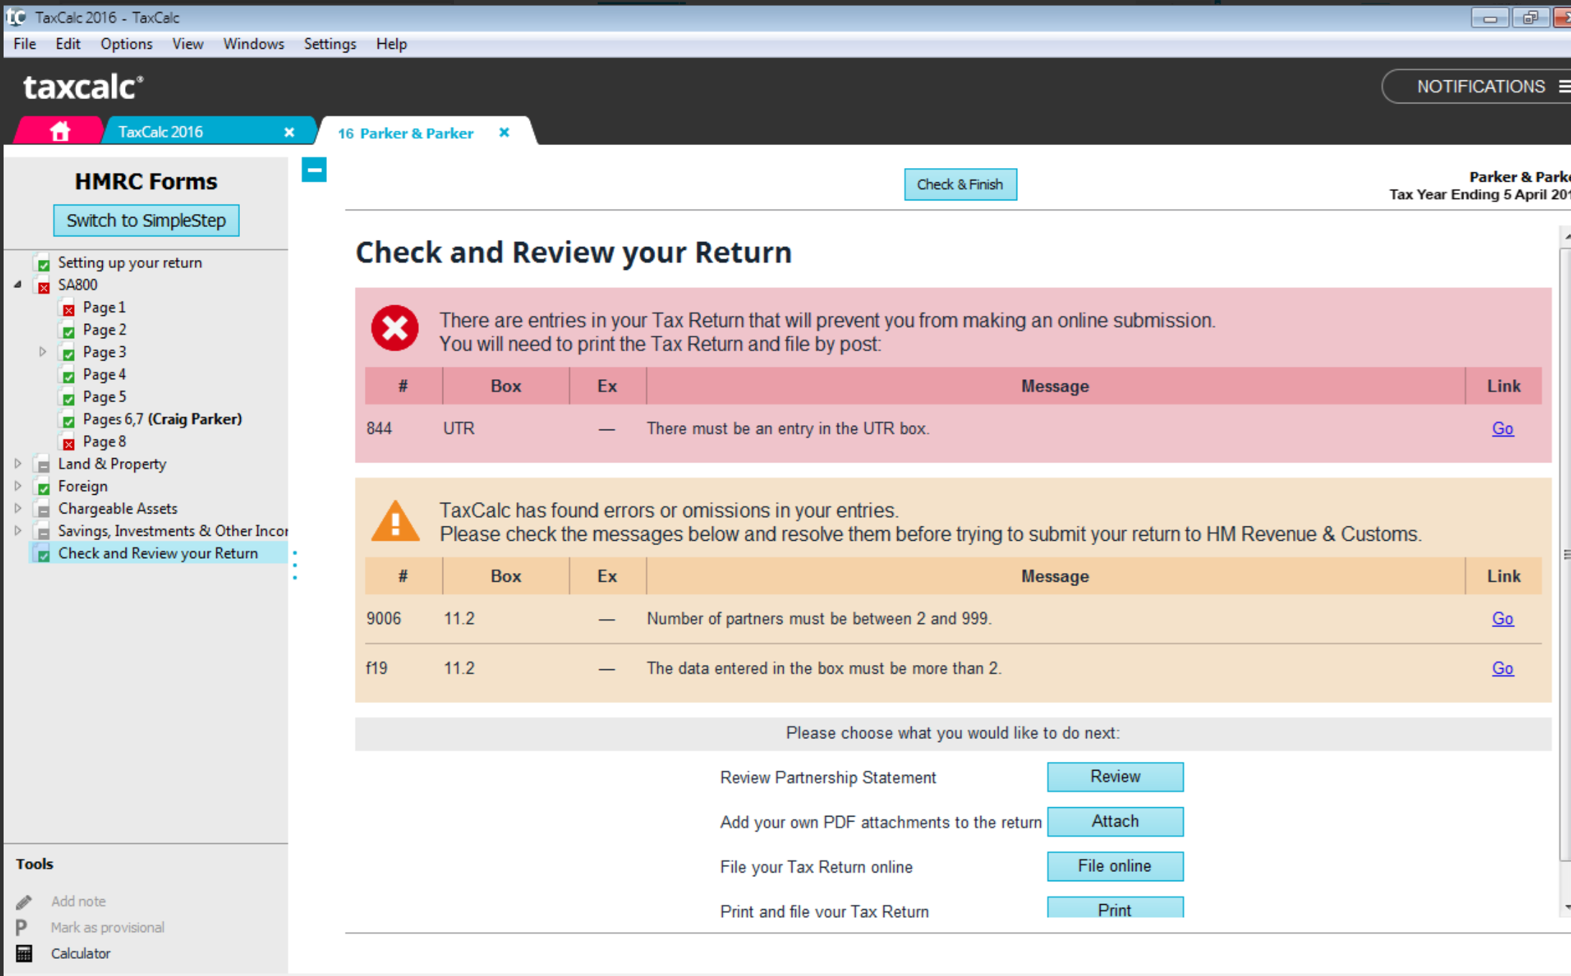This screenshot has width=1571, height=976.
Task: Open the Edit menu
Action: pyautogui.click(x=68, y=44)
